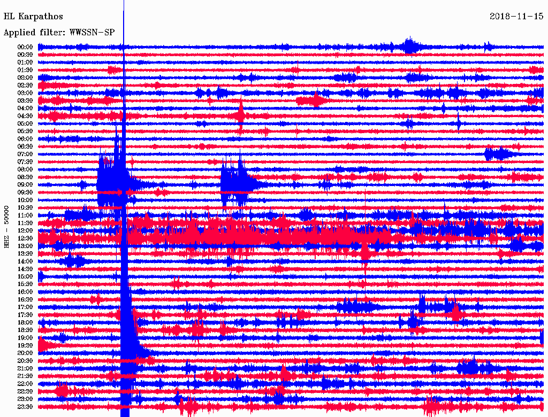Select the 02:00 time label
The width and height of the screenshot is (548, 417).
click(25, 78)
